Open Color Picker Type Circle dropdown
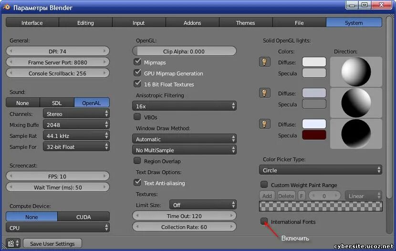The image size is (396, 251). [321, 170]
